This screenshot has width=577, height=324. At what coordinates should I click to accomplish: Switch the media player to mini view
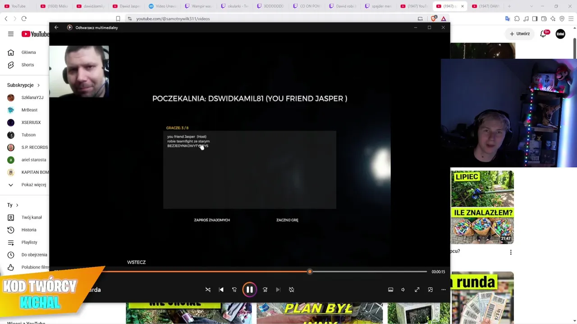[430, 290]
